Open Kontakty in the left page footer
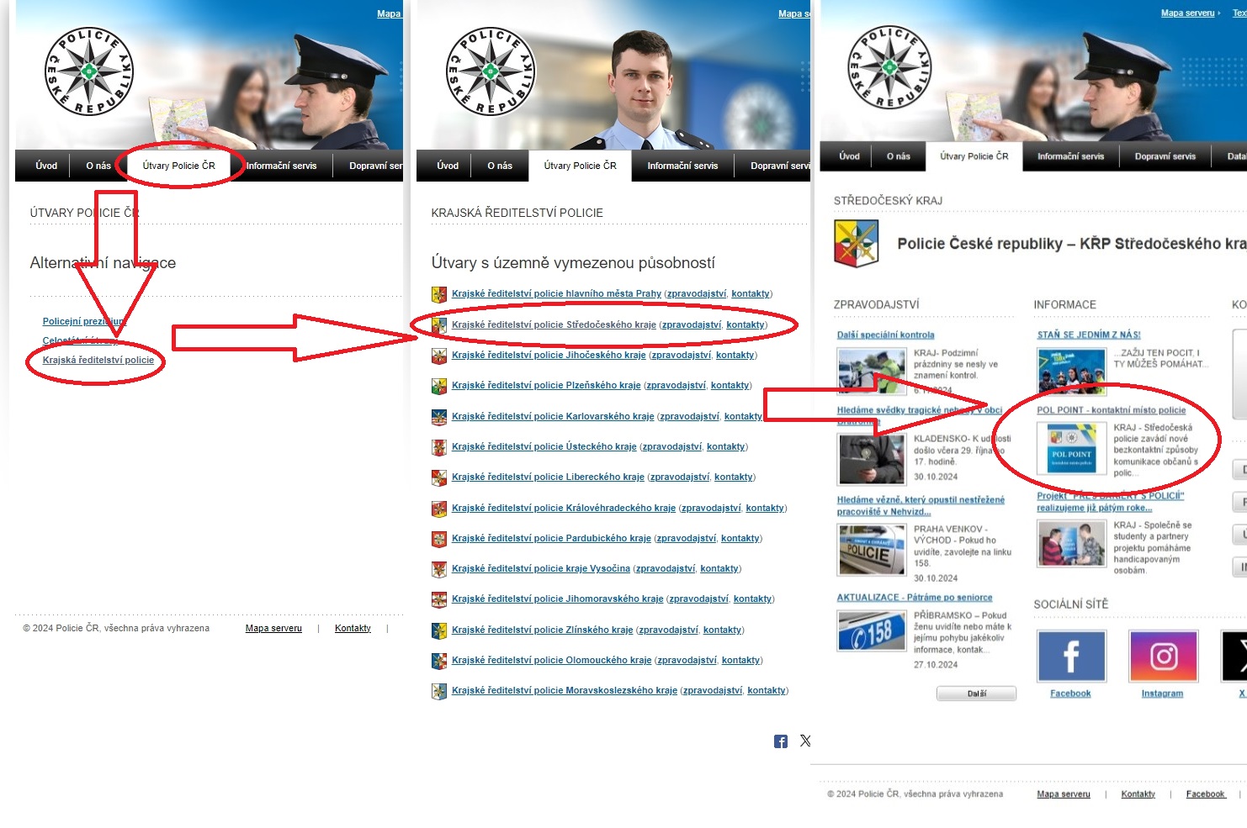The width and height of the screenshot is (1247, 828). 353,628
